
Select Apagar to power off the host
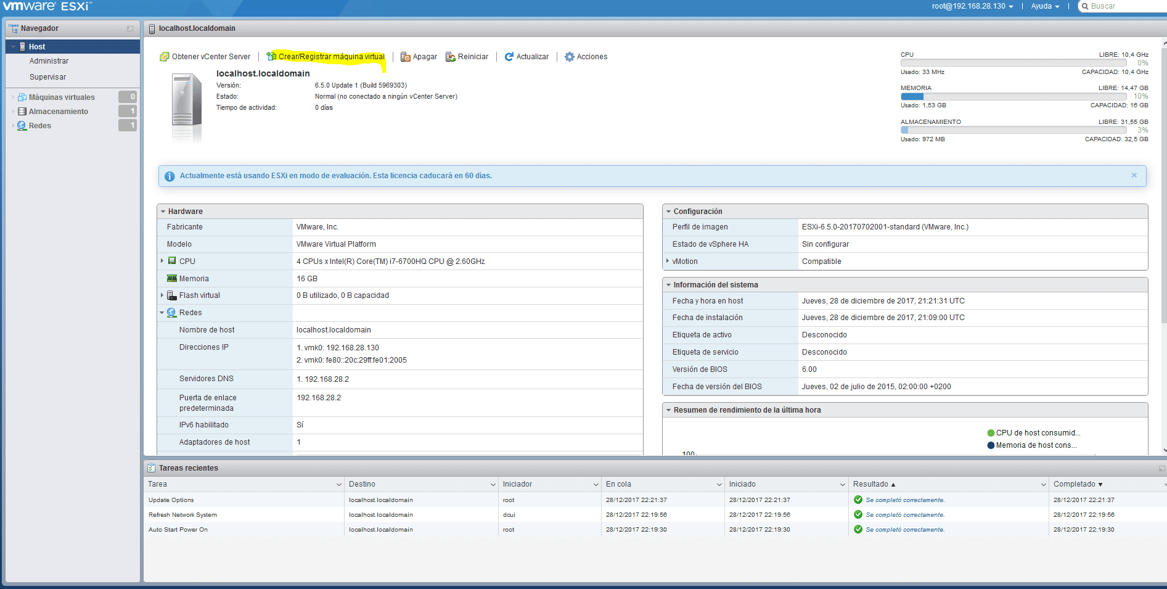pos(418,56)
